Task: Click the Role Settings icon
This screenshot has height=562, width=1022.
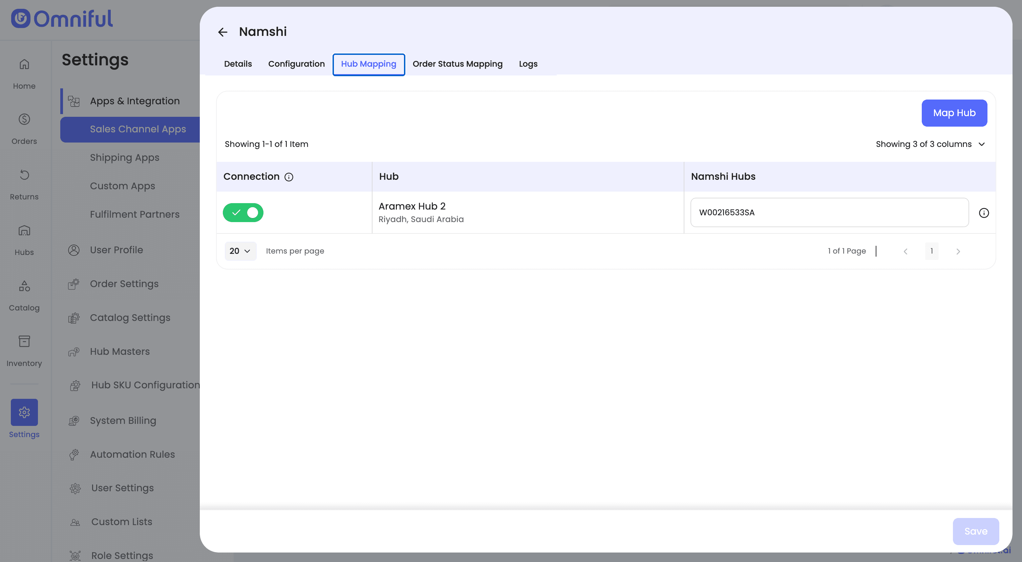Action: [75, 555]
